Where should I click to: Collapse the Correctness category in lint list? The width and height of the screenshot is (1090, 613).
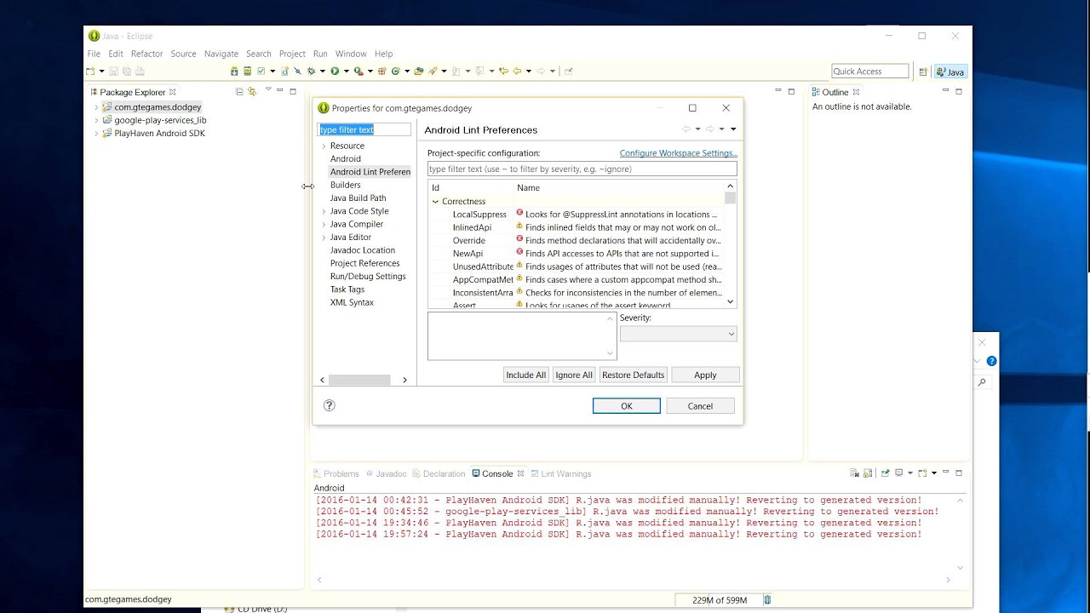(x=435, y=202)
